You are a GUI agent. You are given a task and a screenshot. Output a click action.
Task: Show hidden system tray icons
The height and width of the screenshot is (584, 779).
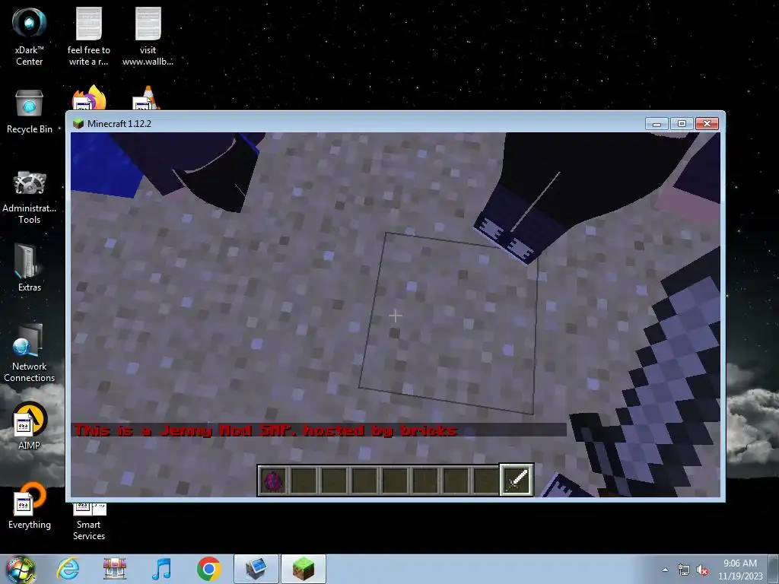665,570
